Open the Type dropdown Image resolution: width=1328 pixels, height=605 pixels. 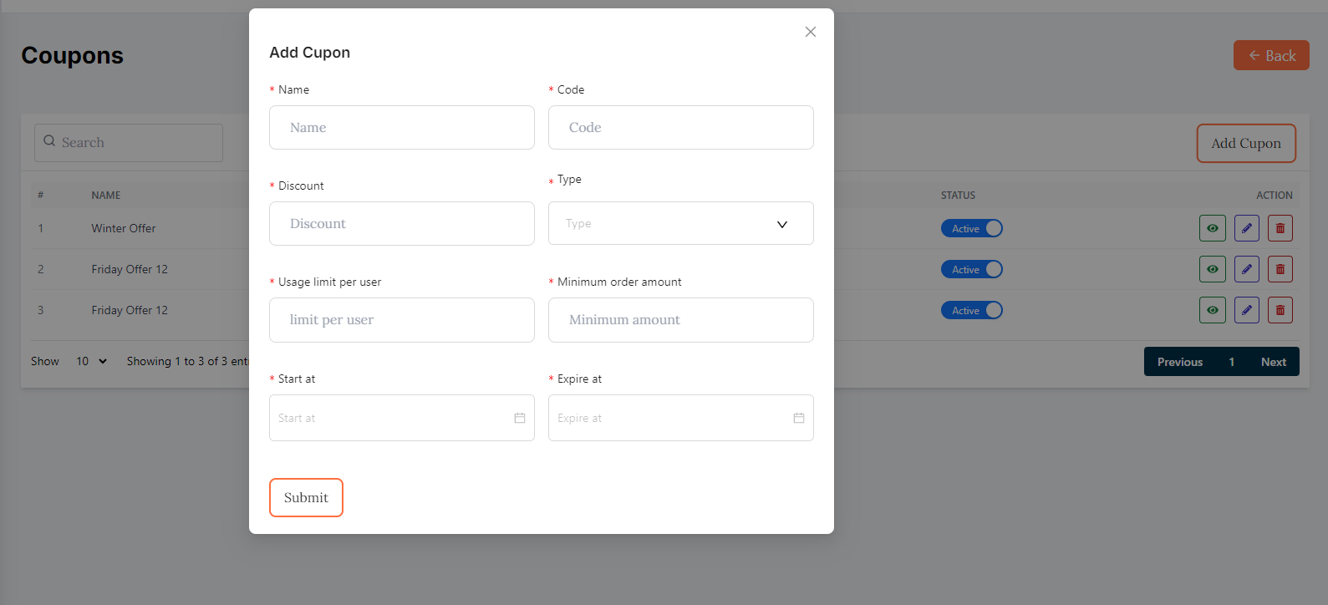click(x=680, y=223)
